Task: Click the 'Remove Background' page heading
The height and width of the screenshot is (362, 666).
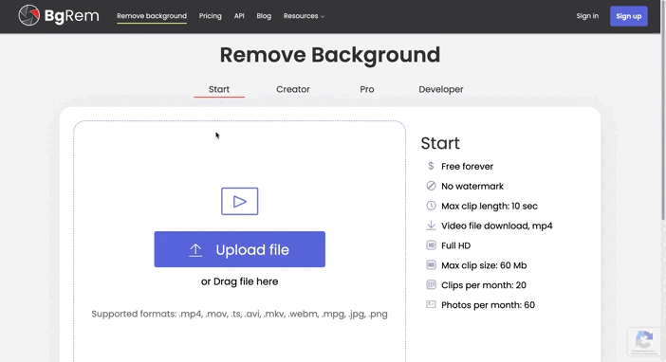Action: click(330, 55)
